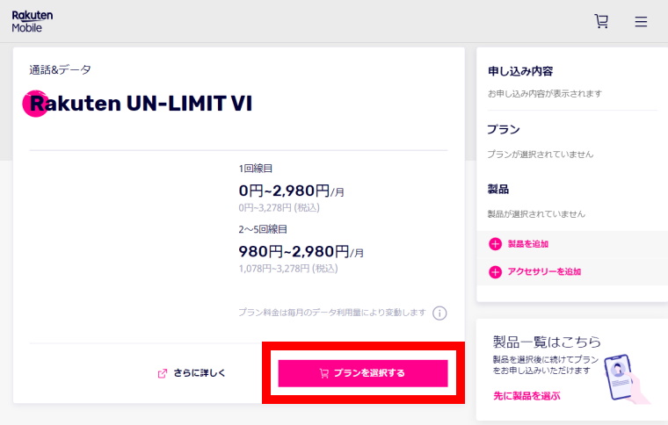The width and height of the screenshot is (668, 425).
Task: Click the Rakuten Mobile logo
Action: [x=27, y=21]
